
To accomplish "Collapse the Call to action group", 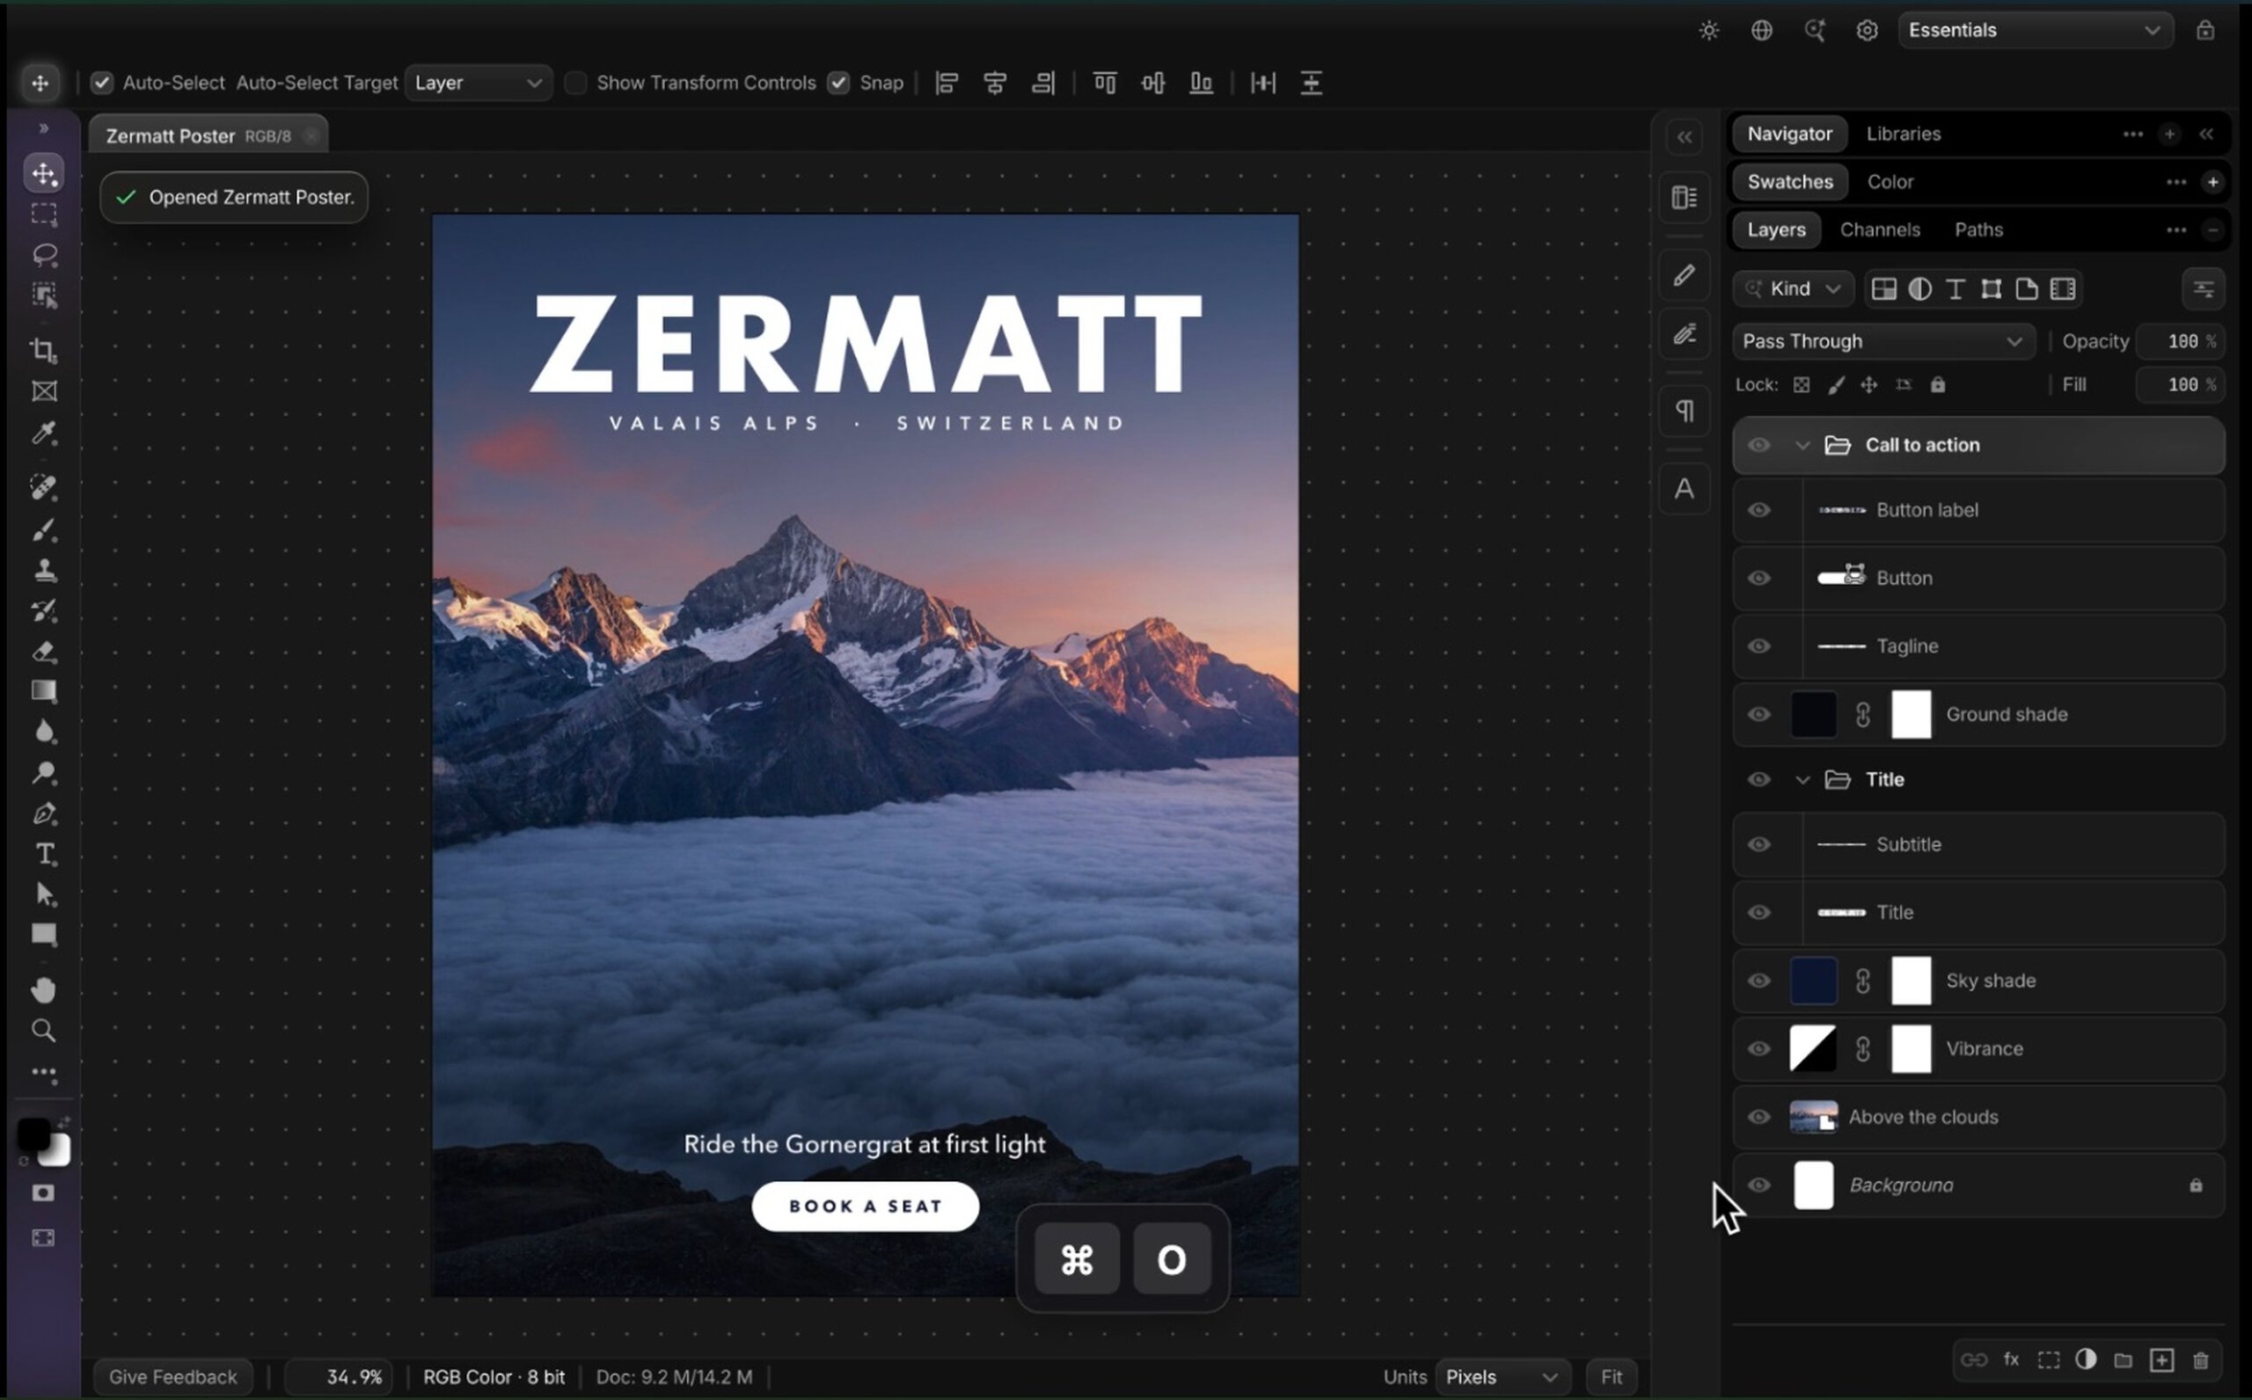I will pos(1802,445).
